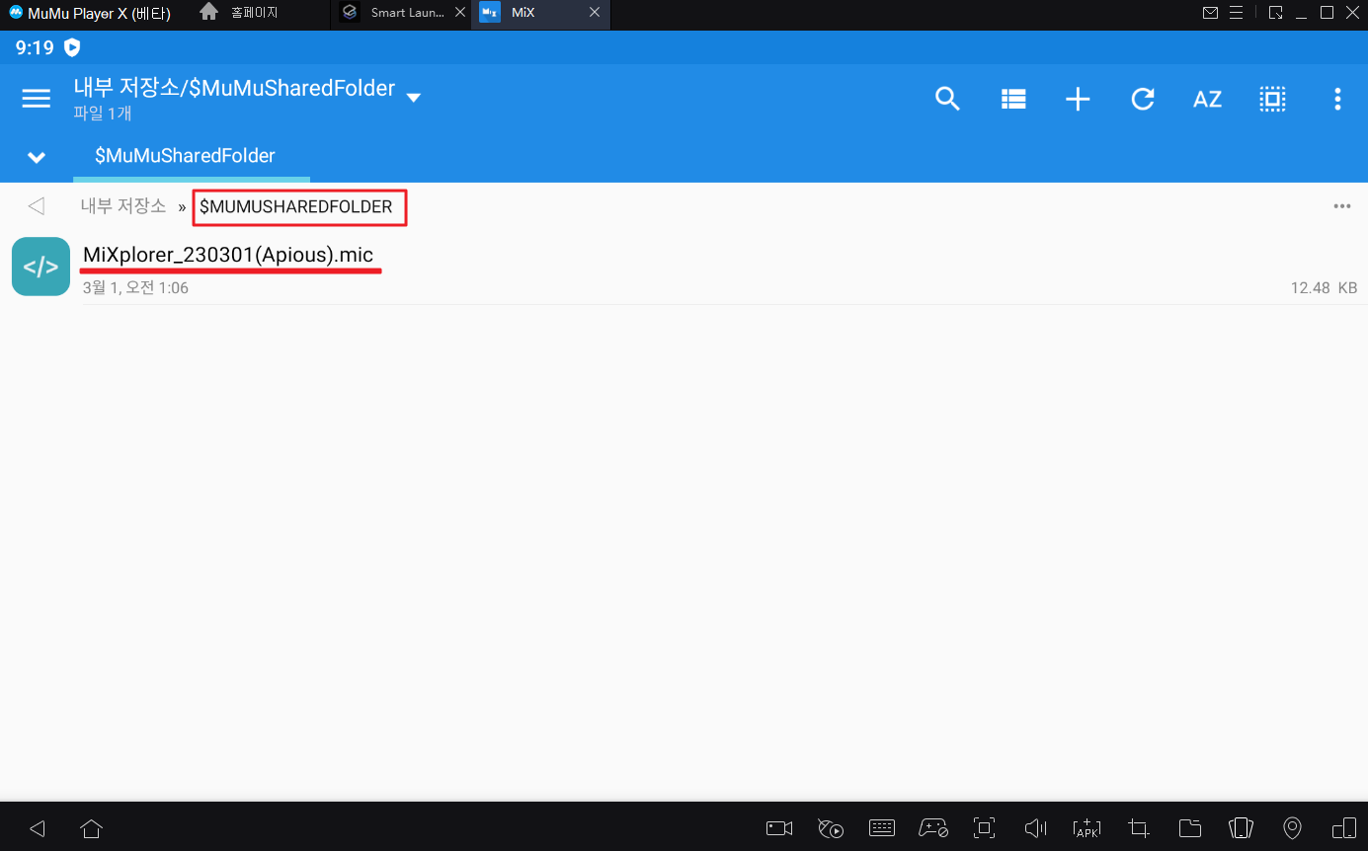Close the MiX emulator tab

click(594, 13)
